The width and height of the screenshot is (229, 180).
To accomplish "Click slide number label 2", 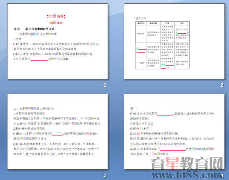I will pos(222,85).
